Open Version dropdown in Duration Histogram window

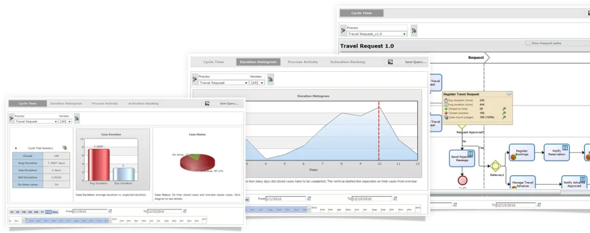tap(258, 83)
